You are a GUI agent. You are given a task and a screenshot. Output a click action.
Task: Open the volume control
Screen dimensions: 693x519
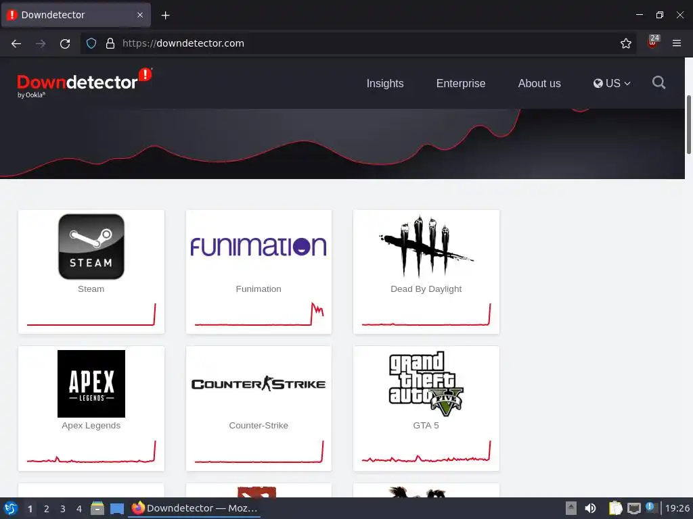tap(590, 508)
